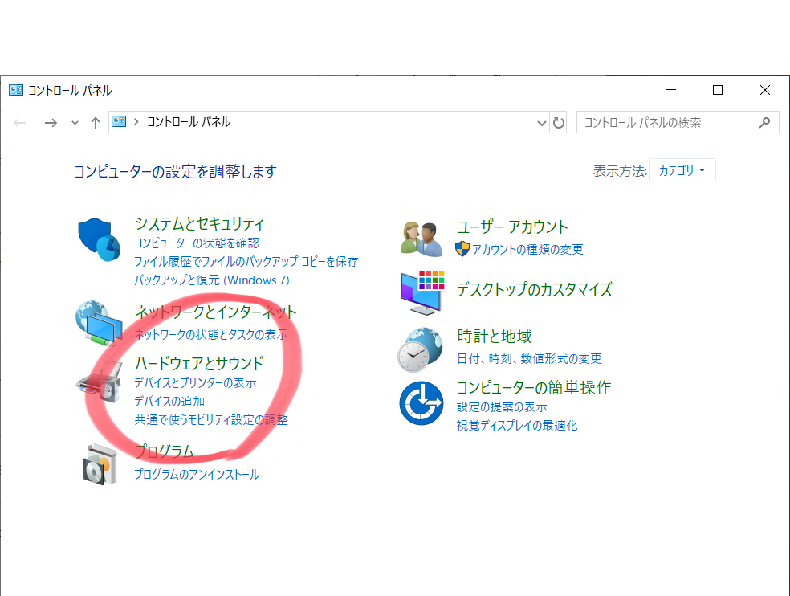This screenshot has height=596, width=790.
Task: Open the カテゴリ view-by dropdown
Action: pos(682,171)
